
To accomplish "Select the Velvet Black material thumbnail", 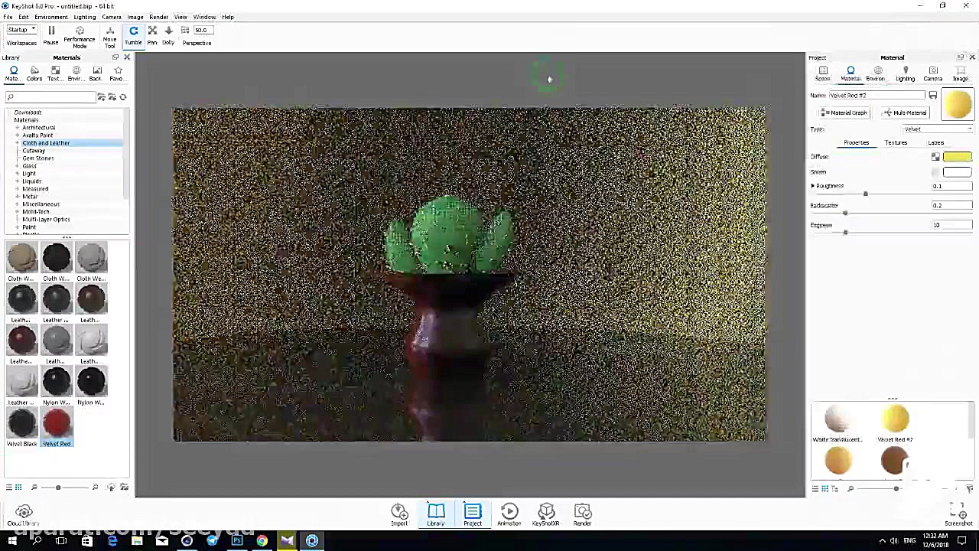I will point(21,423).
